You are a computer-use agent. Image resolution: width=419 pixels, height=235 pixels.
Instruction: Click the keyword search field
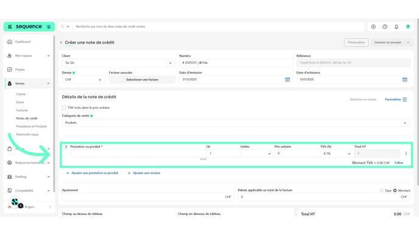(218, 27)
